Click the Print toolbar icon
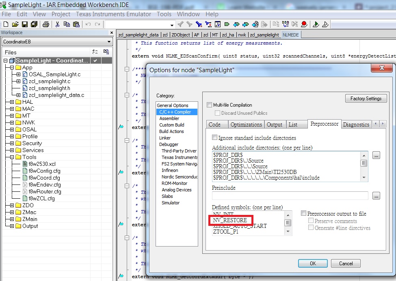This screenshot has width=396, height=281. [46, 24]
